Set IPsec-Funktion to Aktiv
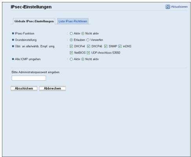Image resolution: width=191 pixels, height=157 pixels. click(x=71, y=34)
